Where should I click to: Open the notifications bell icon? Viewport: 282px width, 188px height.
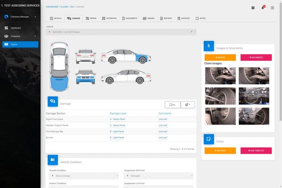click(263, 8)
